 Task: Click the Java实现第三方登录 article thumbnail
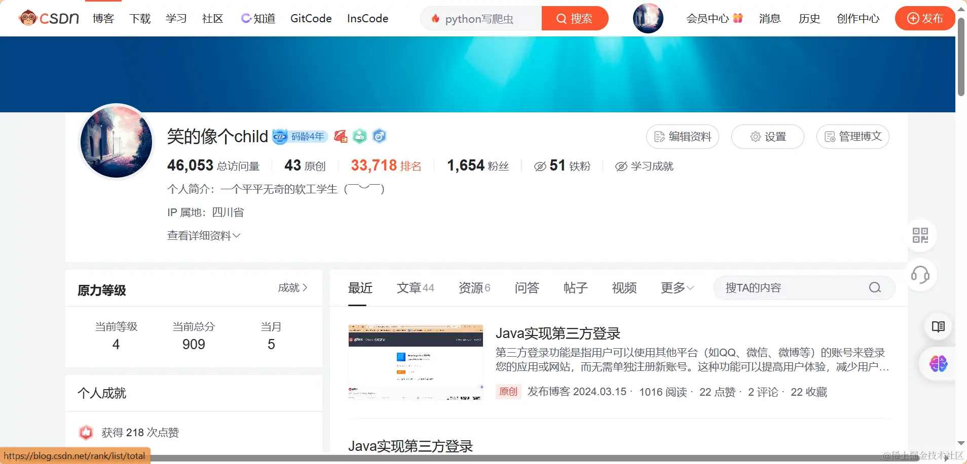tap(416, 363)
